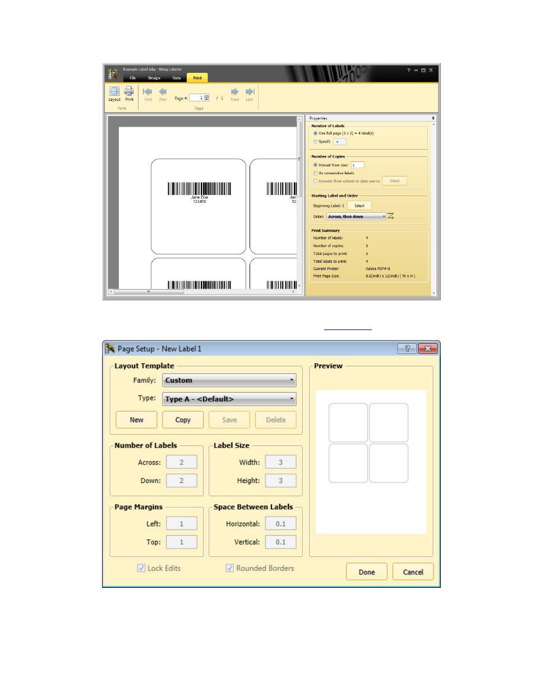This screenshot has height=692, width=535.
Task: Click the Page Setup label layout preview
Action: click(x=371, y=462)
